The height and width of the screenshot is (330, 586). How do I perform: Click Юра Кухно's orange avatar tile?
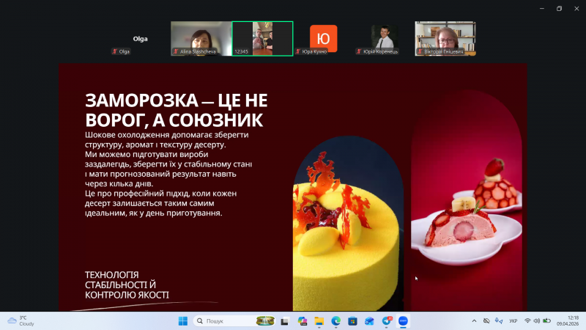323,38
